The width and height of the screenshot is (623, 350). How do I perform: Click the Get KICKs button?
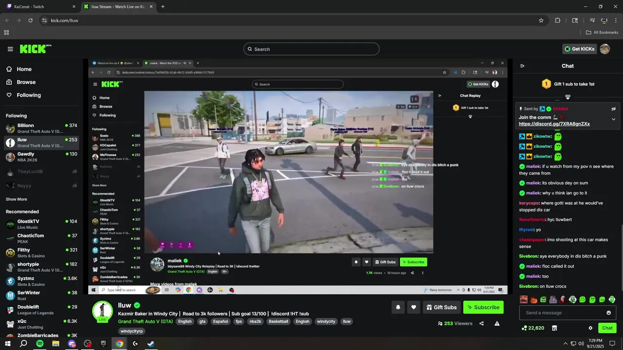point(579,49)
